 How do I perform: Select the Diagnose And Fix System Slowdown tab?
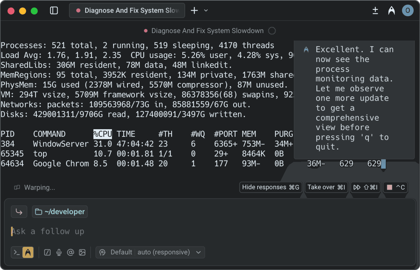pos(127,11)
